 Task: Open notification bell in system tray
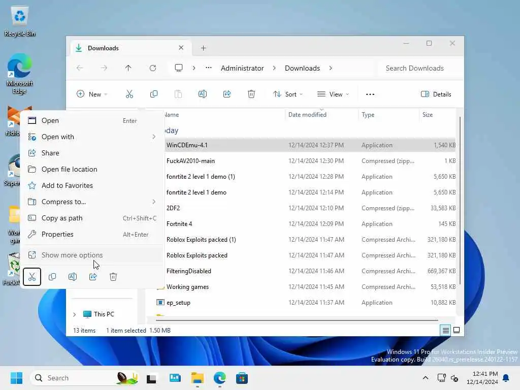(506, 378)
